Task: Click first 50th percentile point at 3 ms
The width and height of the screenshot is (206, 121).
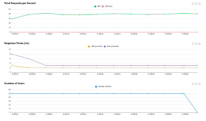Action: pyautogui.click(x=12, y=65)
